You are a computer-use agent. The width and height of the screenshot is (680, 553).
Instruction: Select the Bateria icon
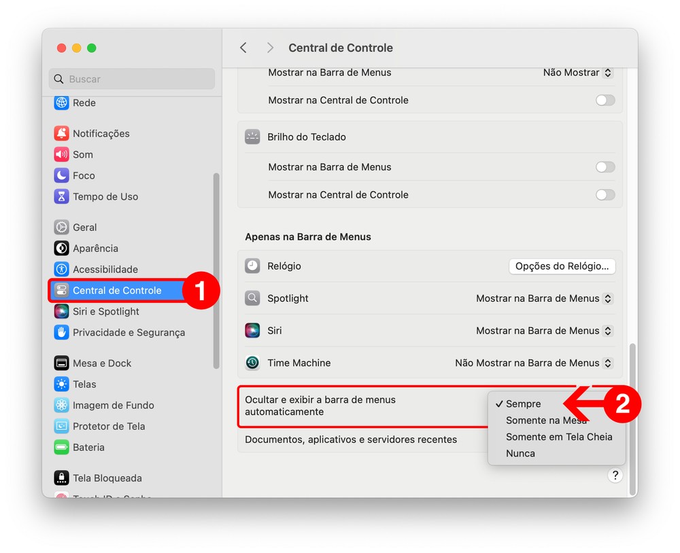[61, 447]
